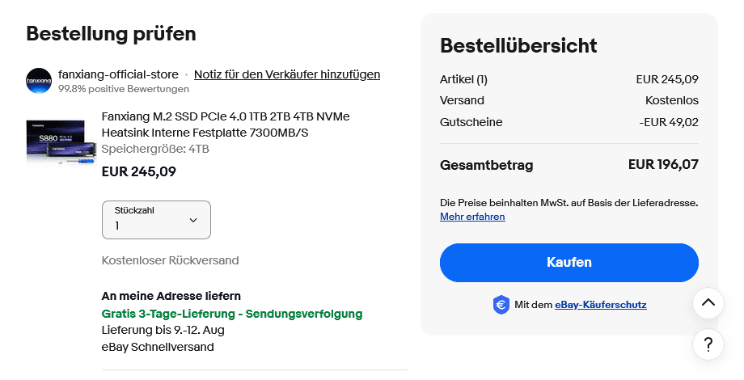Screen dimensions: 744x380
Task: Click the Kaufen button
Action: [569, 263]
